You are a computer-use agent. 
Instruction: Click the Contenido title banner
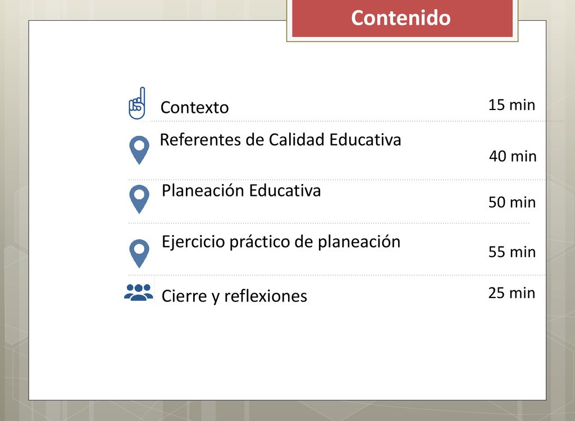pos(402,18)
